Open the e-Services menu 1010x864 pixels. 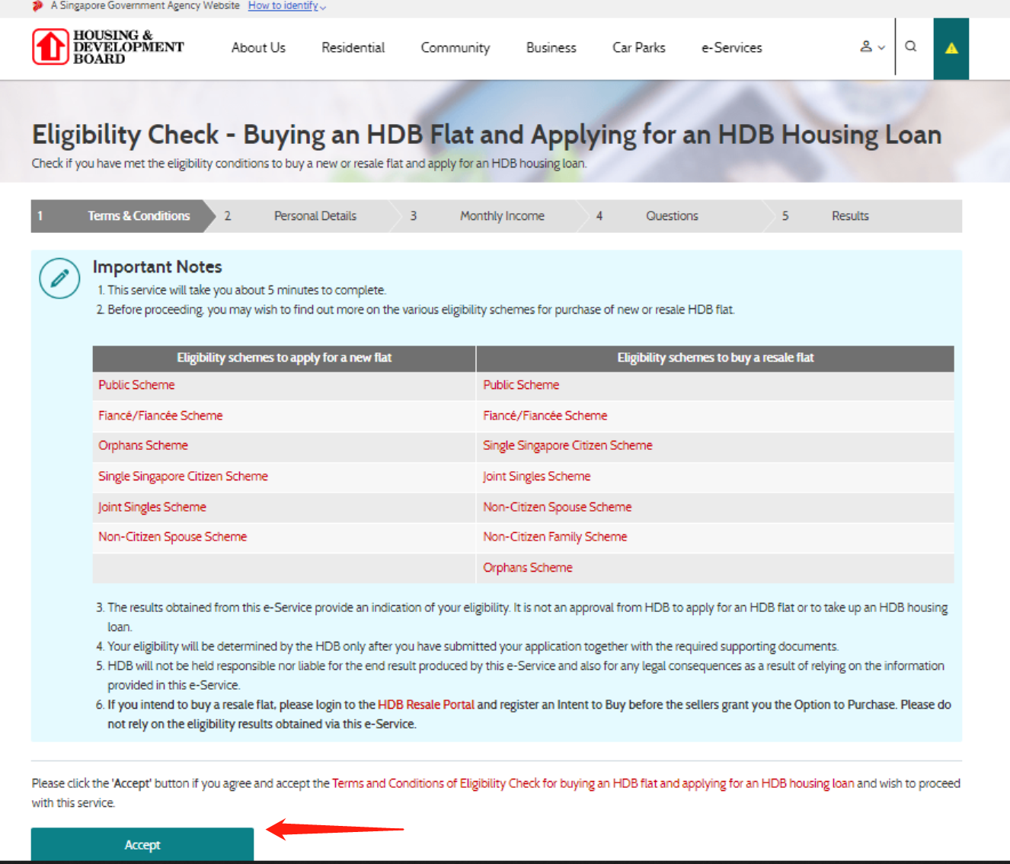coord(731,48)
